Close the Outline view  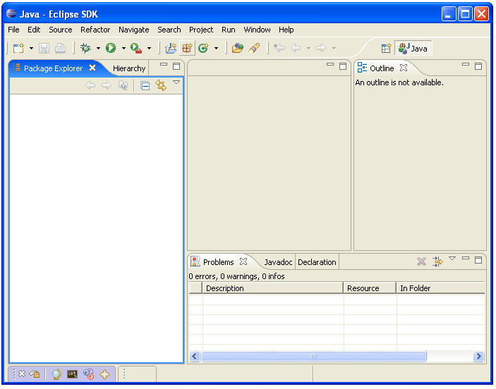(x=404, y=68)
